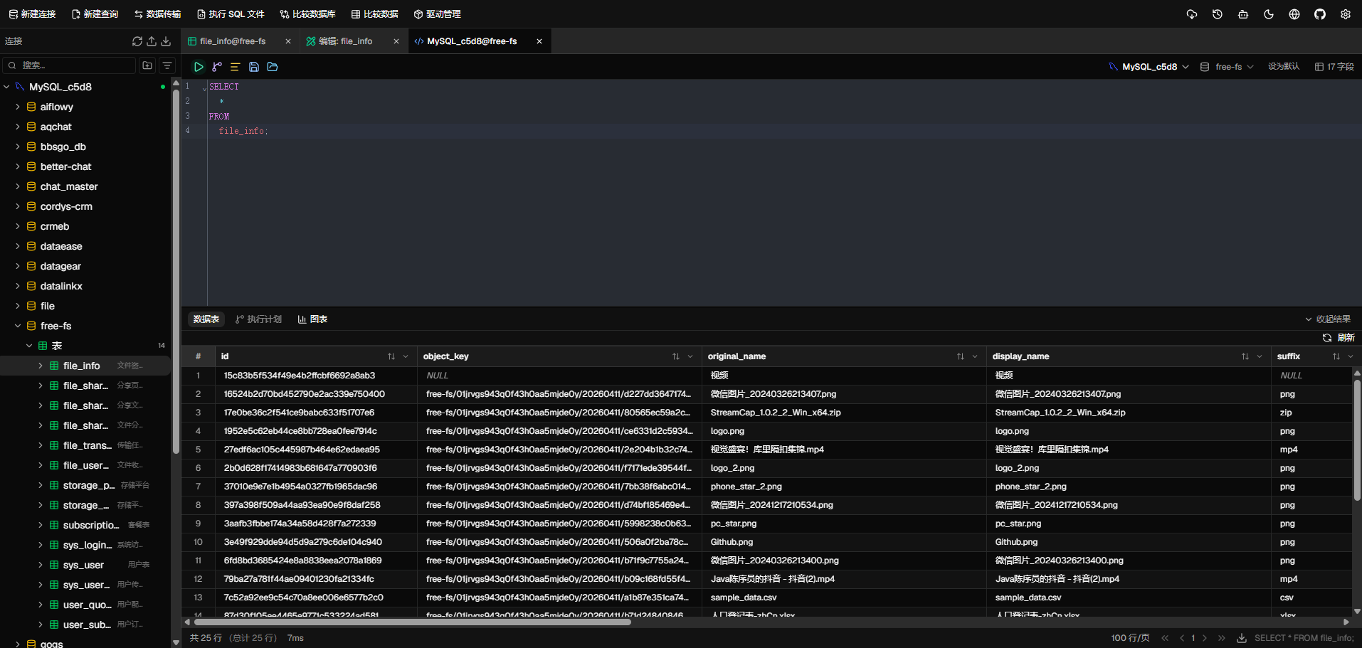Collapse the MySQL_c5d8 connection tree node
This screenshot has width=1362, height=648.
[6, 87]
